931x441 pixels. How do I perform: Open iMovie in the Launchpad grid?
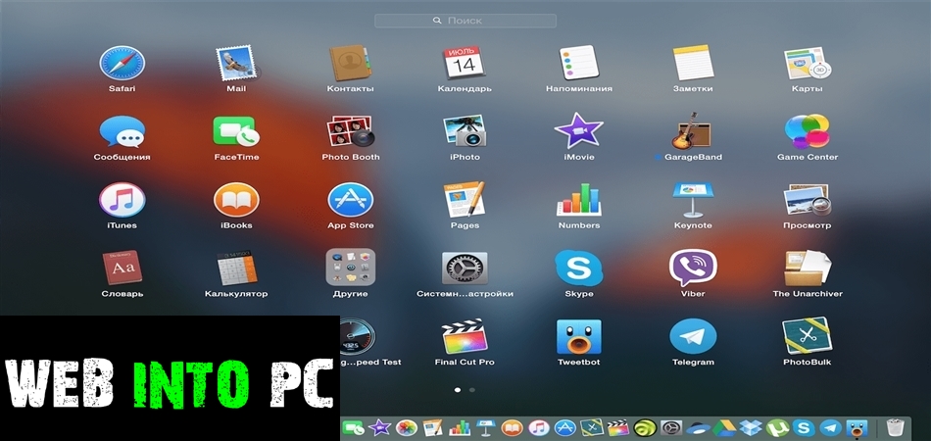coord(579,131)
